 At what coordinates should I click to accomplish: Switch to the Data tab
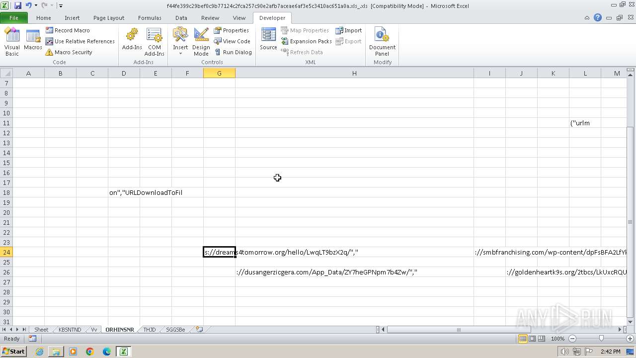(181, 18)
